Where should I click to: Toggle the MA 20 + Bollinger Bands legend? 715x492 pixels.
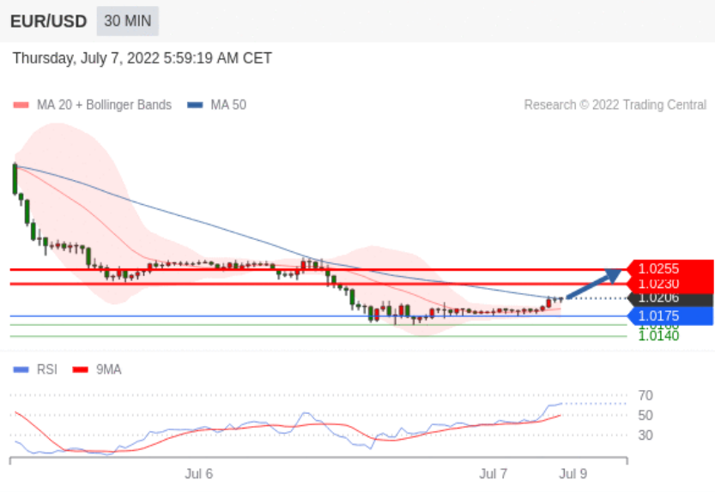click(x=93, y=105)
